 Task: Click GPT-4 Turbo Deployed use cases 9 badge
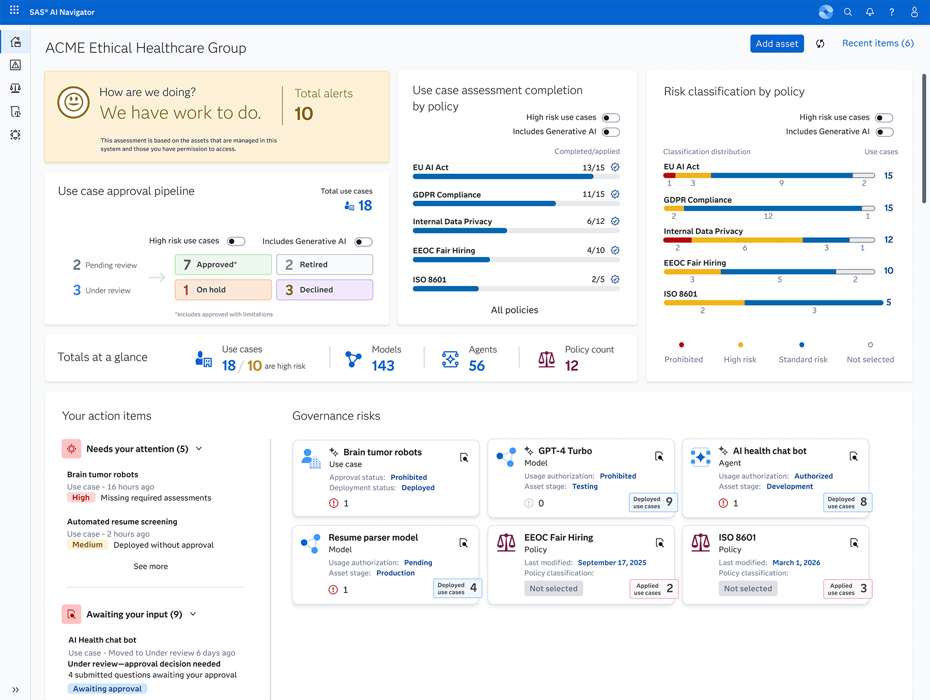[x=653, y=502]
